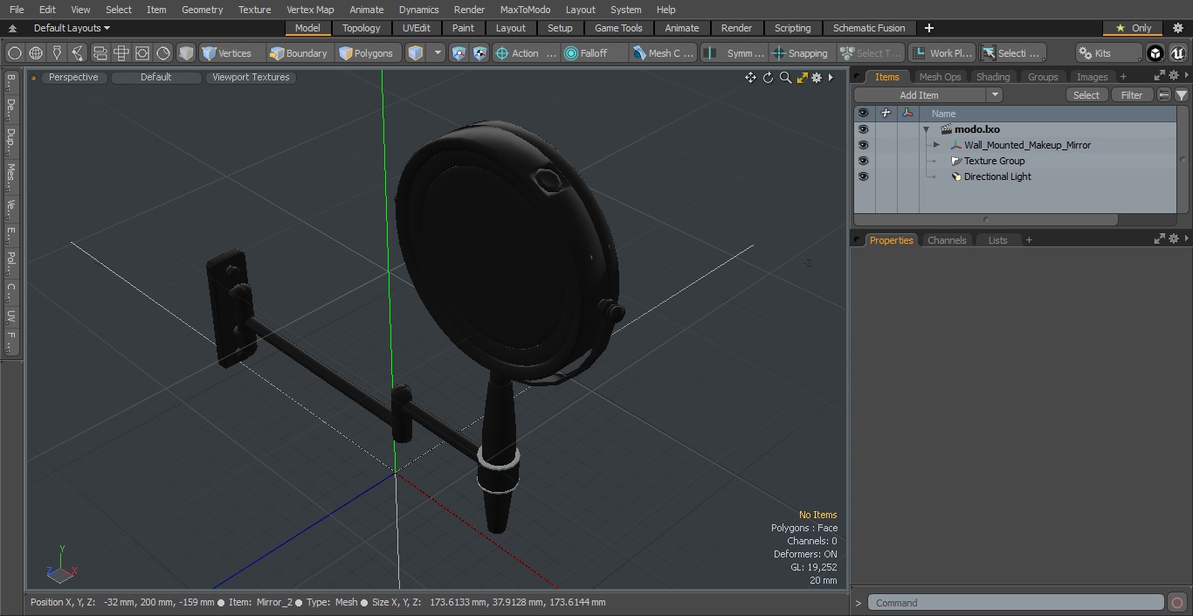Switch to Mesh Ops tab
This screenshot has width=1193, height=616.
(x=940, y=77)
